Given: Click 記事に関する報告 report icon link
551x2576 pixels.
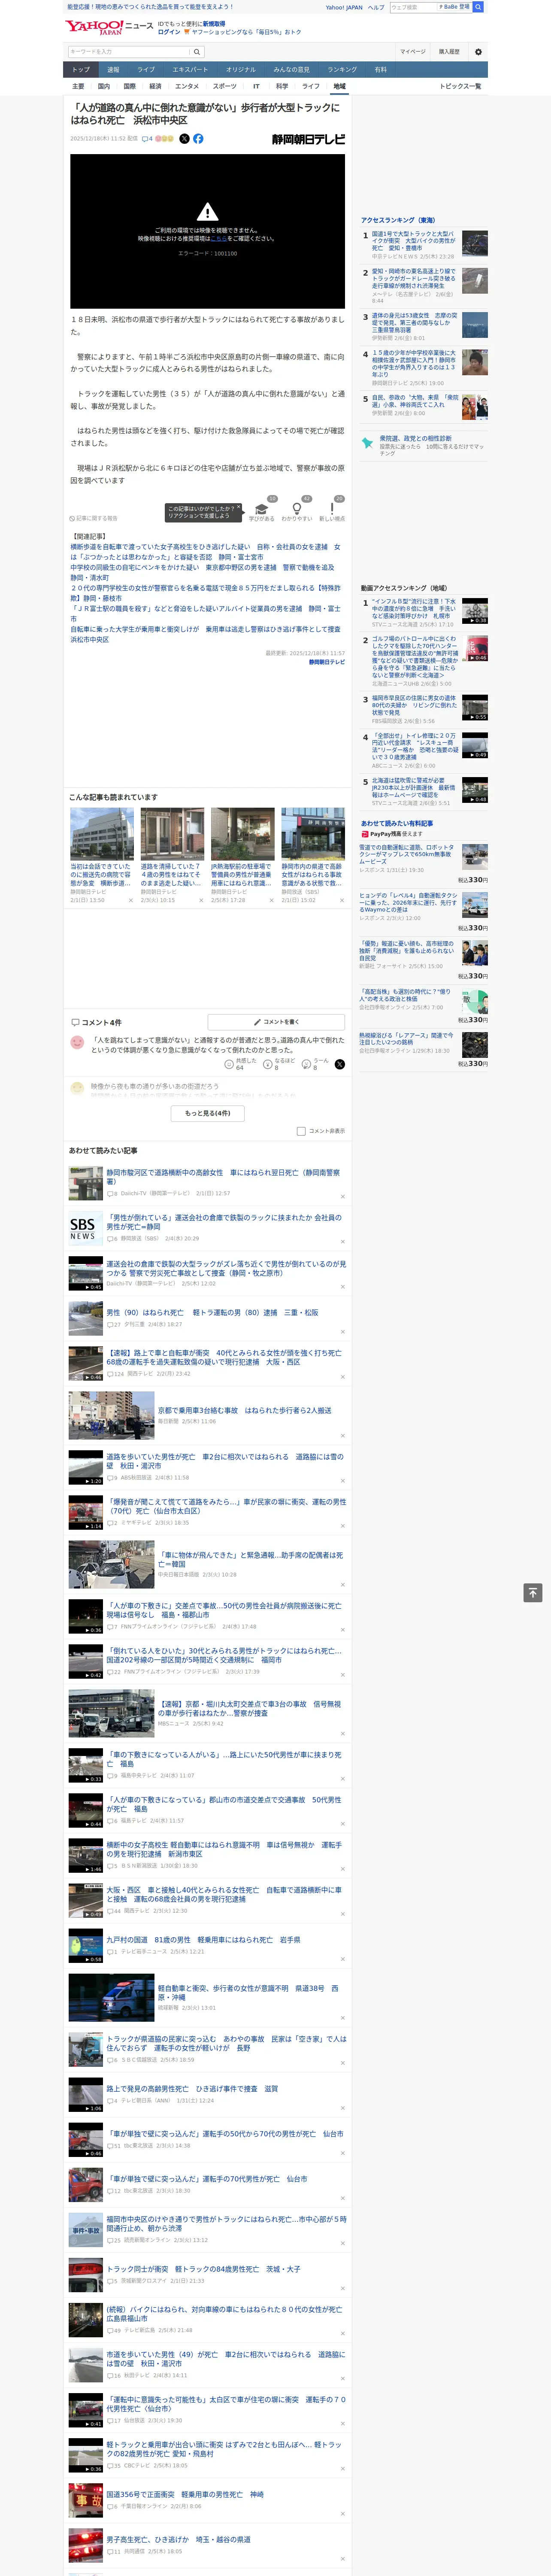Looking at the screenshot, I should pyautogui.click(x=93, y=518).
